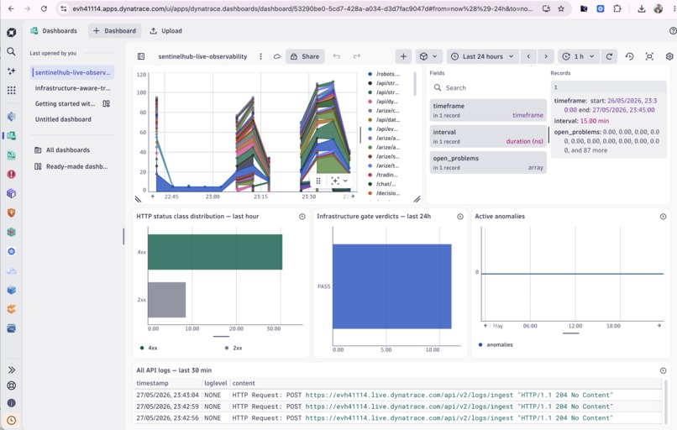This screenshot has width=677, height=430.
Task: Open the cube segments dropdown
Action: click(x=428, y=56)
